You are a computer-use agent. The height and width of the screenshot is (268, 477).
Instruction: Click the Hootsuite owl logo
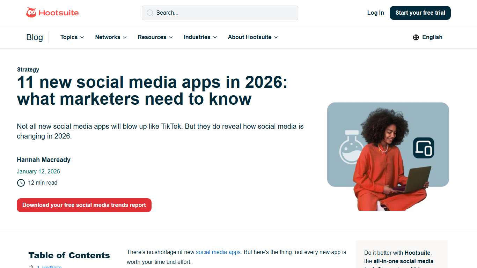click(32, 12)
